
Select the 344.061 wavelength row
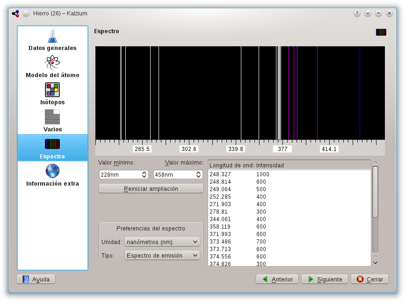289,219
